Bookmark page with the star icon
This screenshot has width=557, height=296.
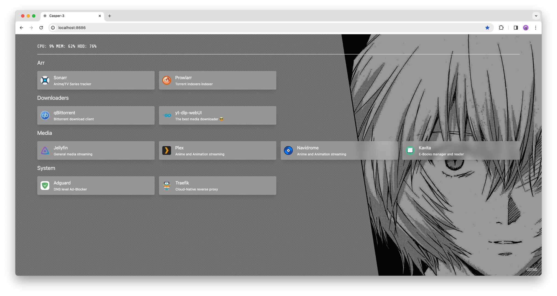pyautogui.click(x=487, y=28)
